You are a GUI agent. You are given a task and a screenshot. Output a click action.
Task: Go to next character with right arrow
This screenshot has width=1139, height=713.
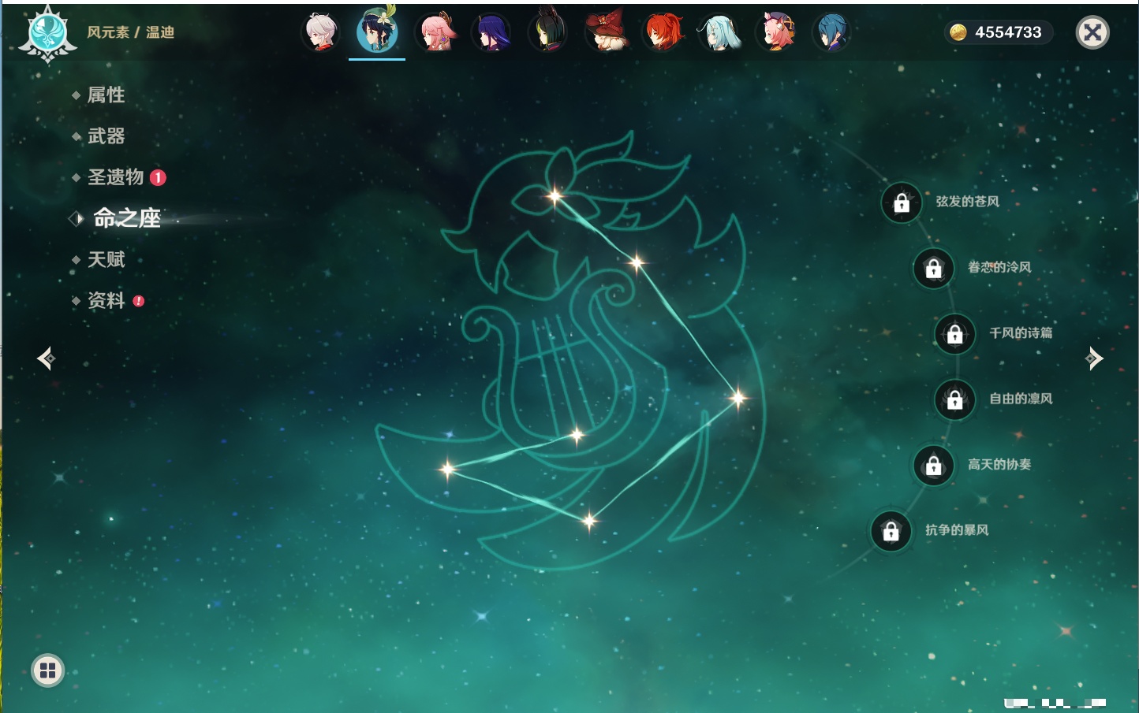coord(1094,358)
